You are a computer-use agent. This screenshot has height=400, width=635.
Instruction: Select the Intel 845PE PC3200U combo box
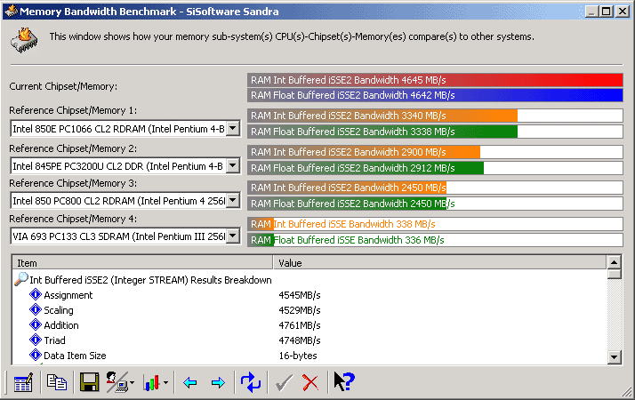125,165
